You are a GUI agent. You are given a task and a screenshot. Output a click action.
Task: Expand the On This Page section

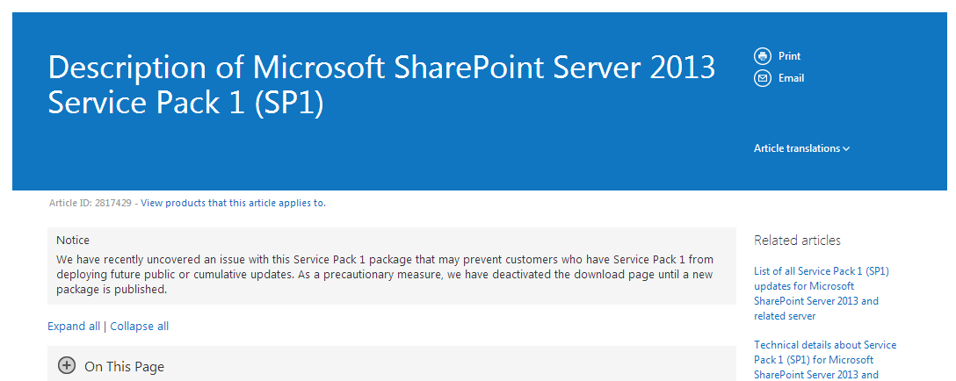(x=391, y=364)
